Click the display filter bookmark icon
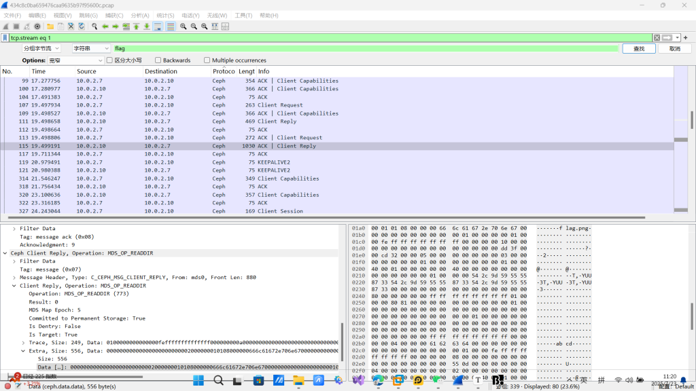The height and width of the screenshot is (391, 696). (x=5, y=38)
